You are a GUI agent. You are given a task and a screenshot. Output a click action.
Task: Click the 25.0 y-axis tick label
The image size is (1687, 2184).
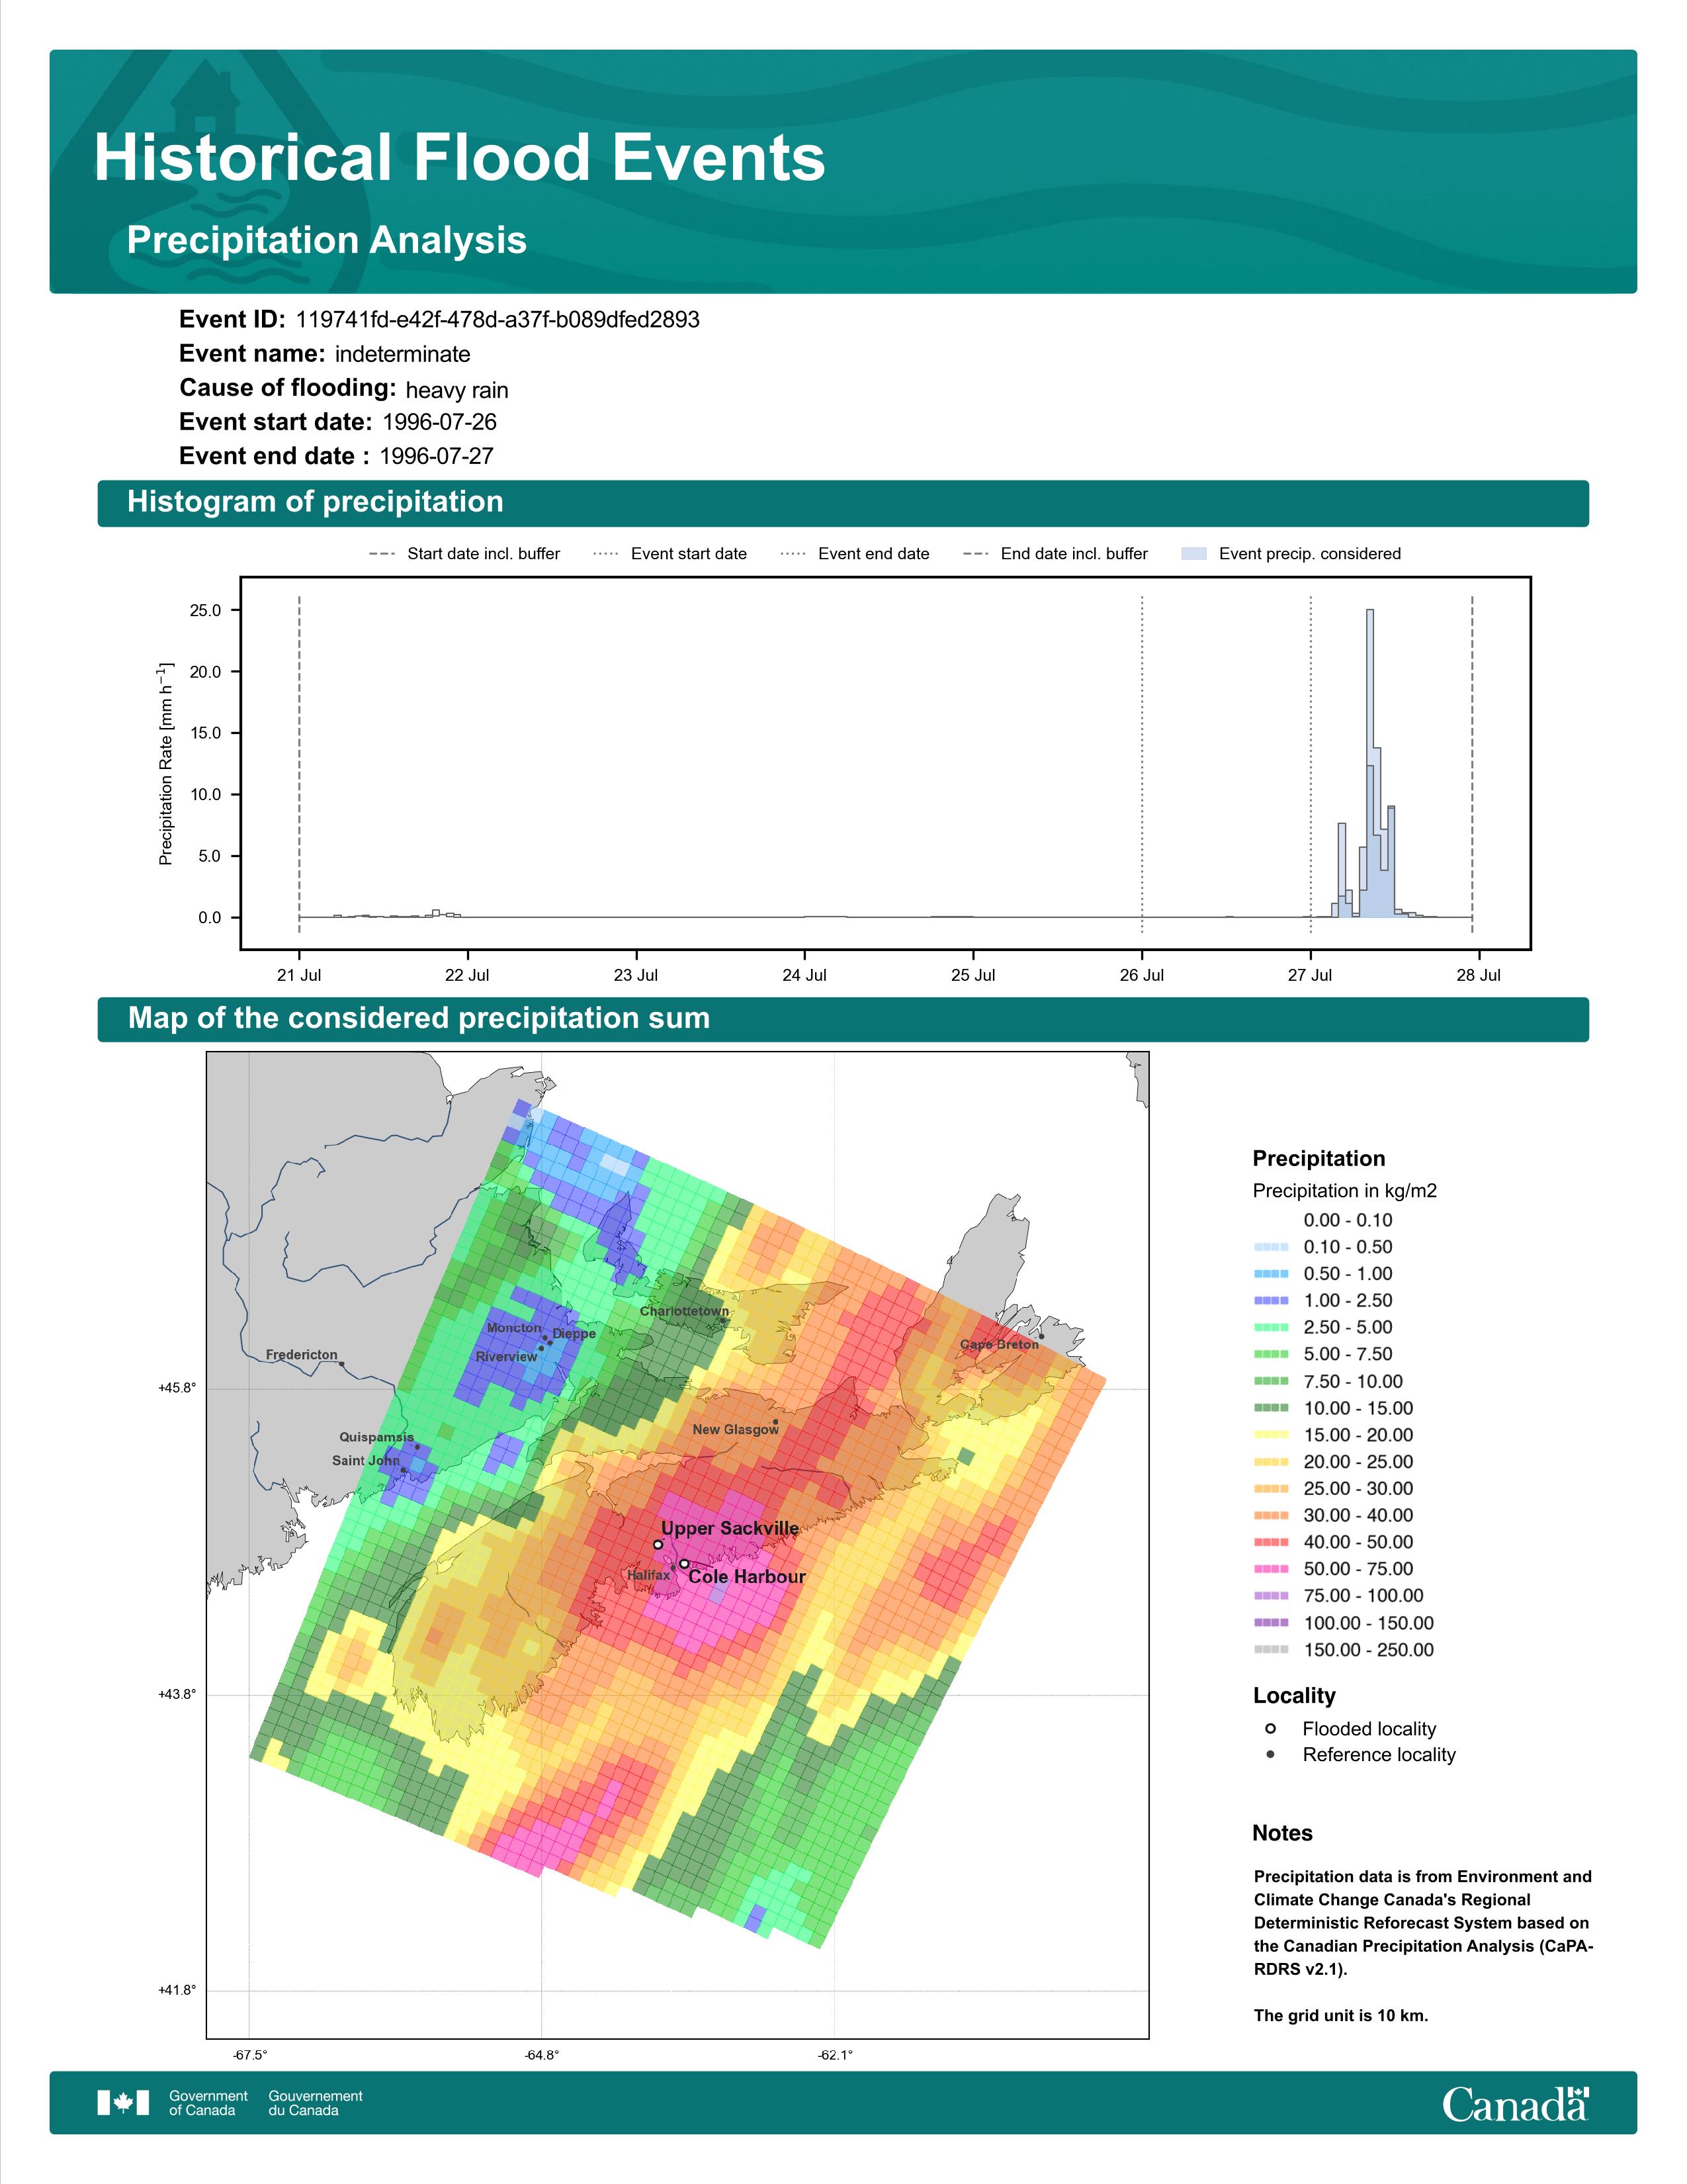click(x=206, y=611)
